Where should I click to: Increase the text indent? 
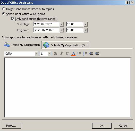[x=97, y=54]
